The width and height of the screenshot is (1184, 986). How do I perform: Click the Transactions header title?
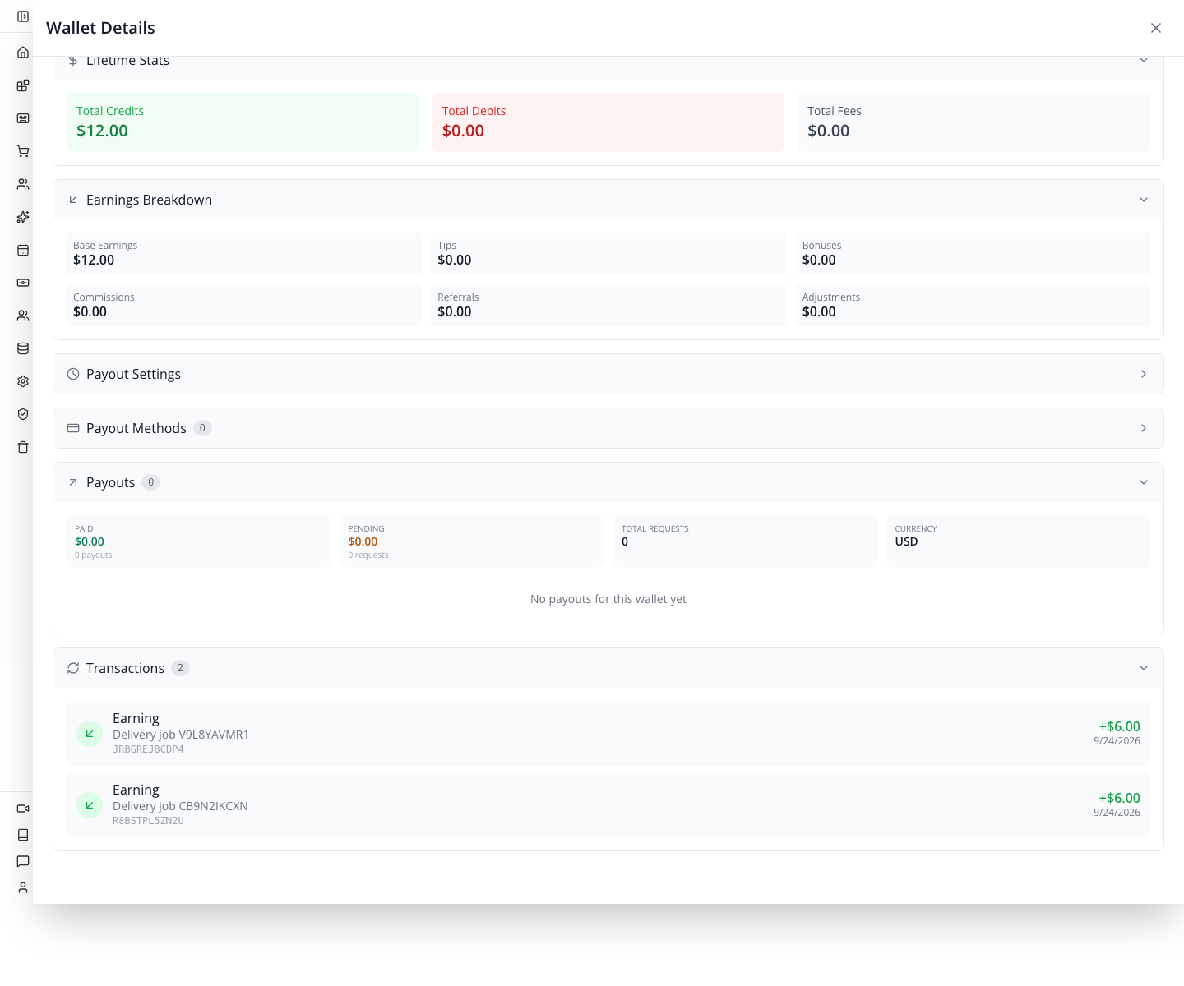coord(125,668)
